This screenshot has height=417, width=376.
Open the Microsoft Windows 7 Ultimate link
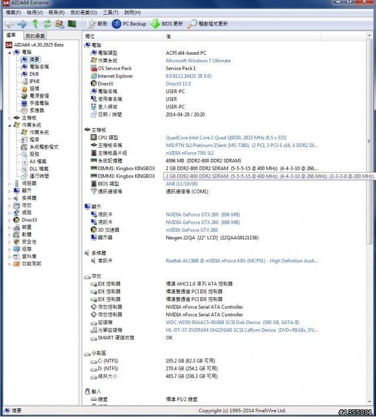[198, 61]
